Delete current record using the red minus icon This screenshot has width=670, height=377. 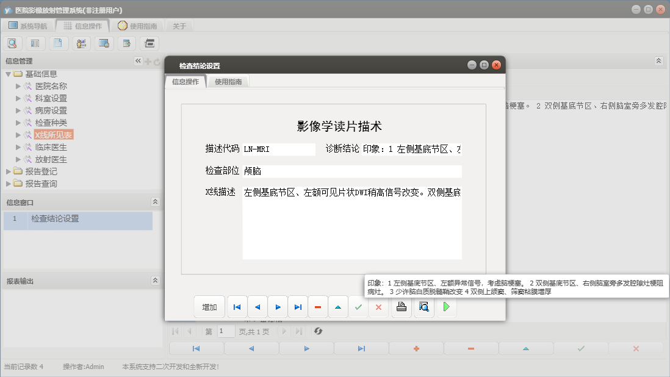[x=317, y=307]
